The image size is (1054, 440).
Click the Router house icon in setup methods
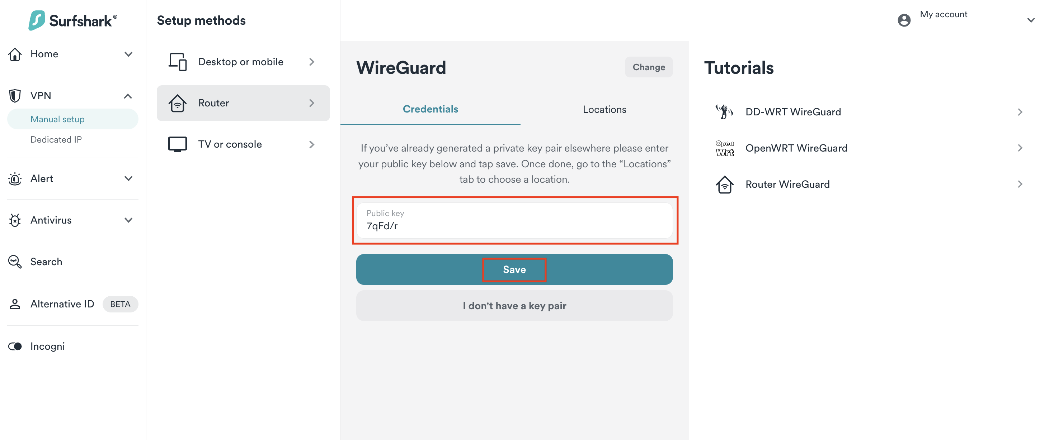[x=177, y=102]
